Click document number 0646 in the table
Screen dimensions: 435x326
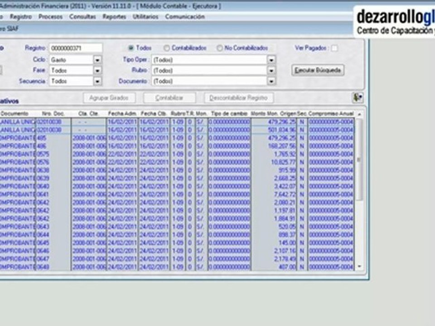[53, 250]
